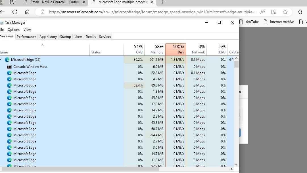
Task: Close the dialog behind Task Manager
Action: point(240,92)
